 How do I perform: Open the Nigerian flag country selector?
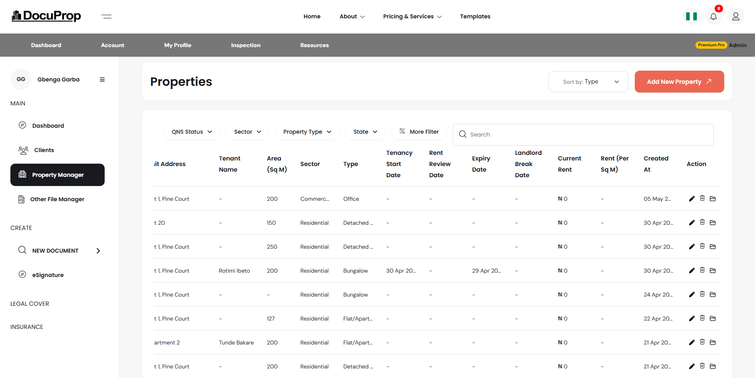coord(691,16)
